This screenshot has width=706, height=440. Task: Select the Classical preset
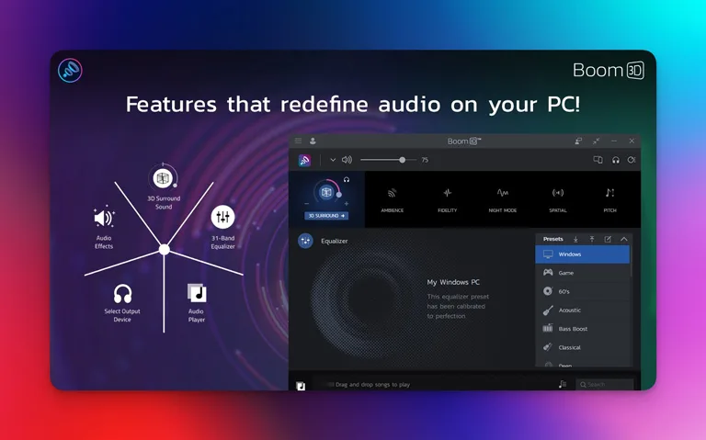coord(582,347)
